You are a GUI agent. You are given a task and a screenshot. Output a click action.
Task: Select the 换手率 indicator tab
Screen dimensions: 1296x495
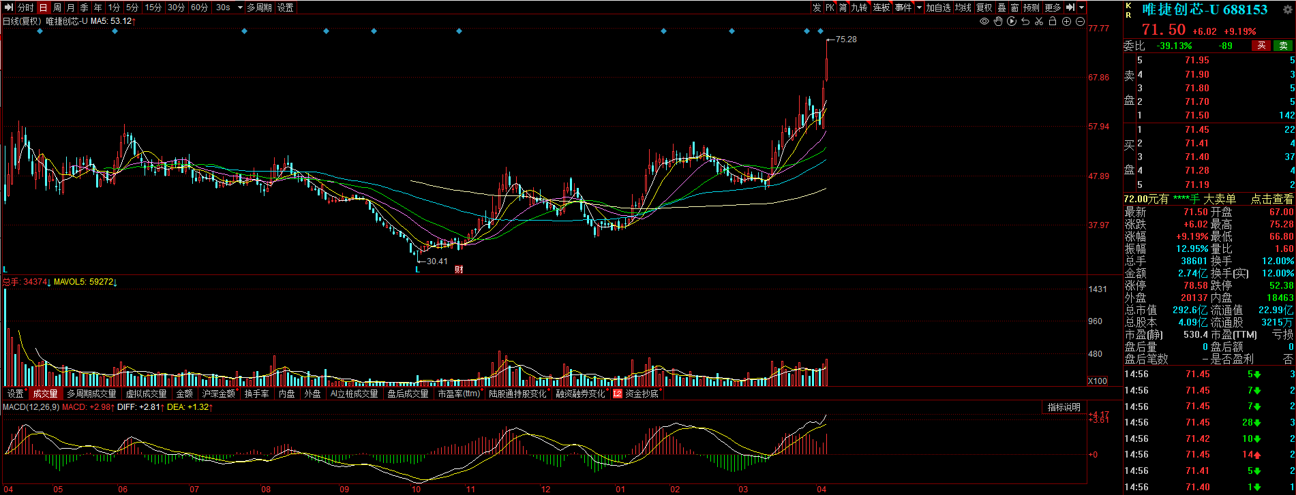(256, 394)
